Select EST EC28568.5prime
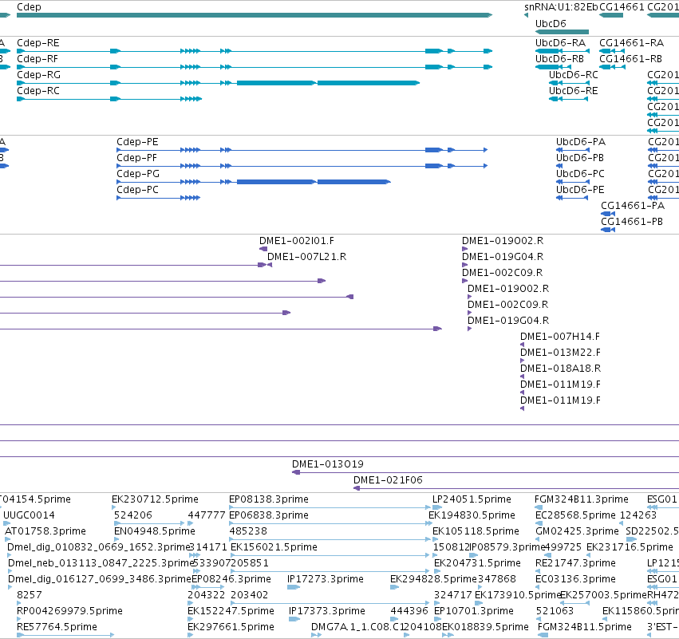This screenshot has width=679, height=639. [x=575, y=515]
